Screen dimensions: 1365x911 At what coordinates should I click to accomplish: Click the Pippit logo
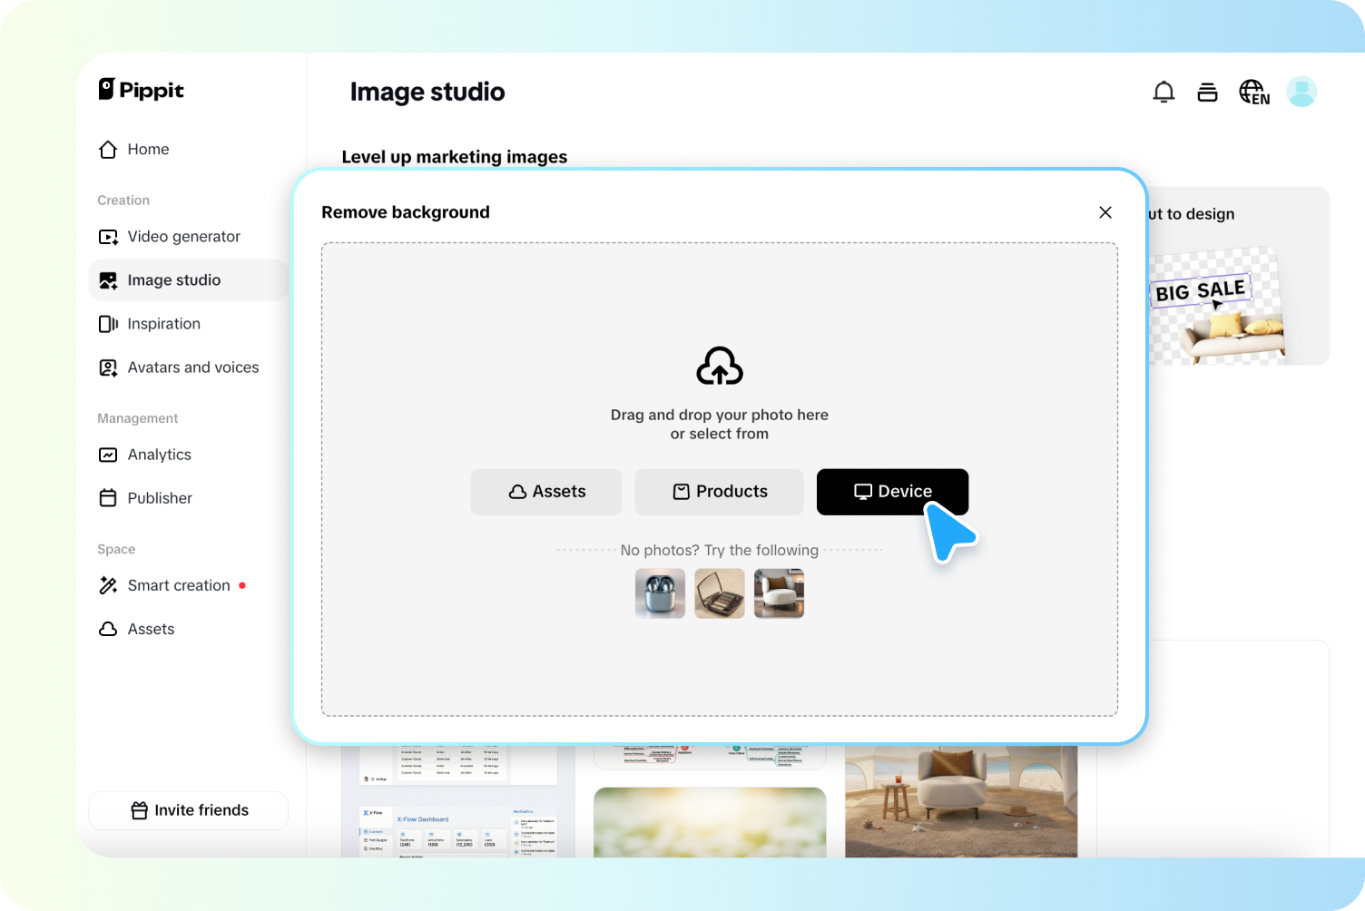[141, 90]
